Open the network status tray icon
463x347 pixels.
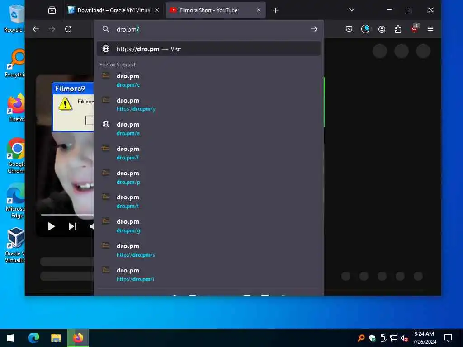394,338
